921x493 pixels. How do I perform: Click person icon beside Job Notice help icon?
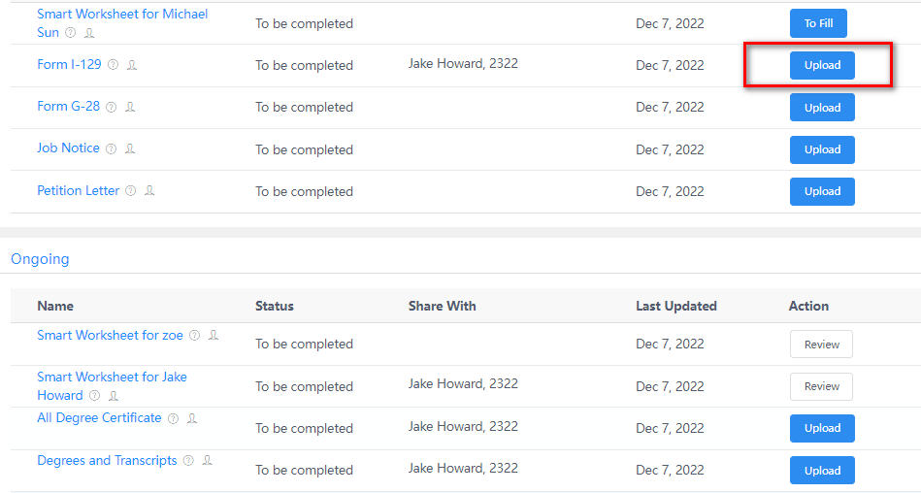(130, 148)
